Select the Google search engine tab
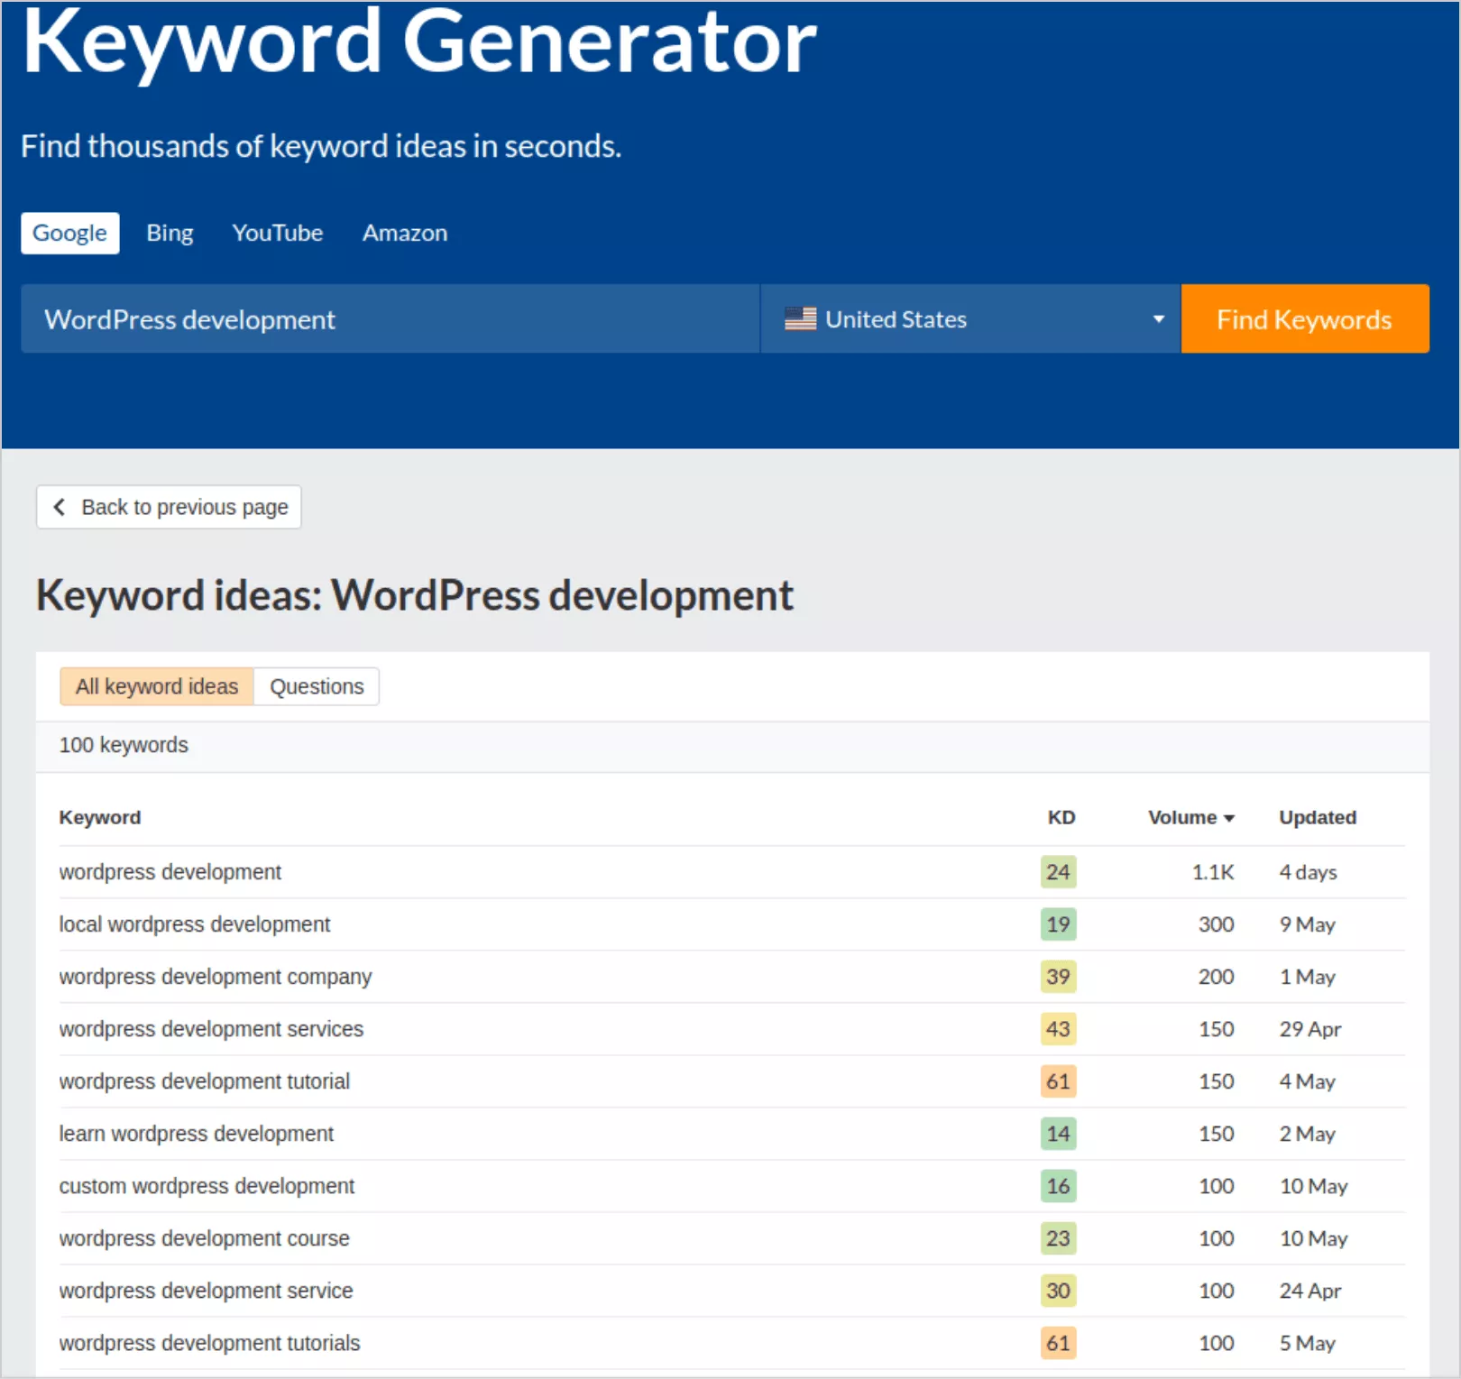Image resolution: width=1461 pixels, height=1379 pixels. 70,234
